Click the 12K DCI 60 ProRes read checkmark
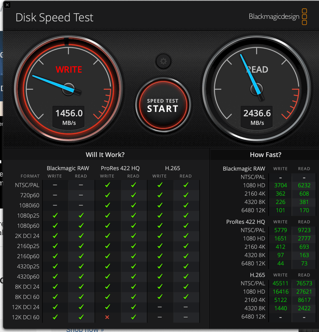The image size is (319, 332). 133,317
